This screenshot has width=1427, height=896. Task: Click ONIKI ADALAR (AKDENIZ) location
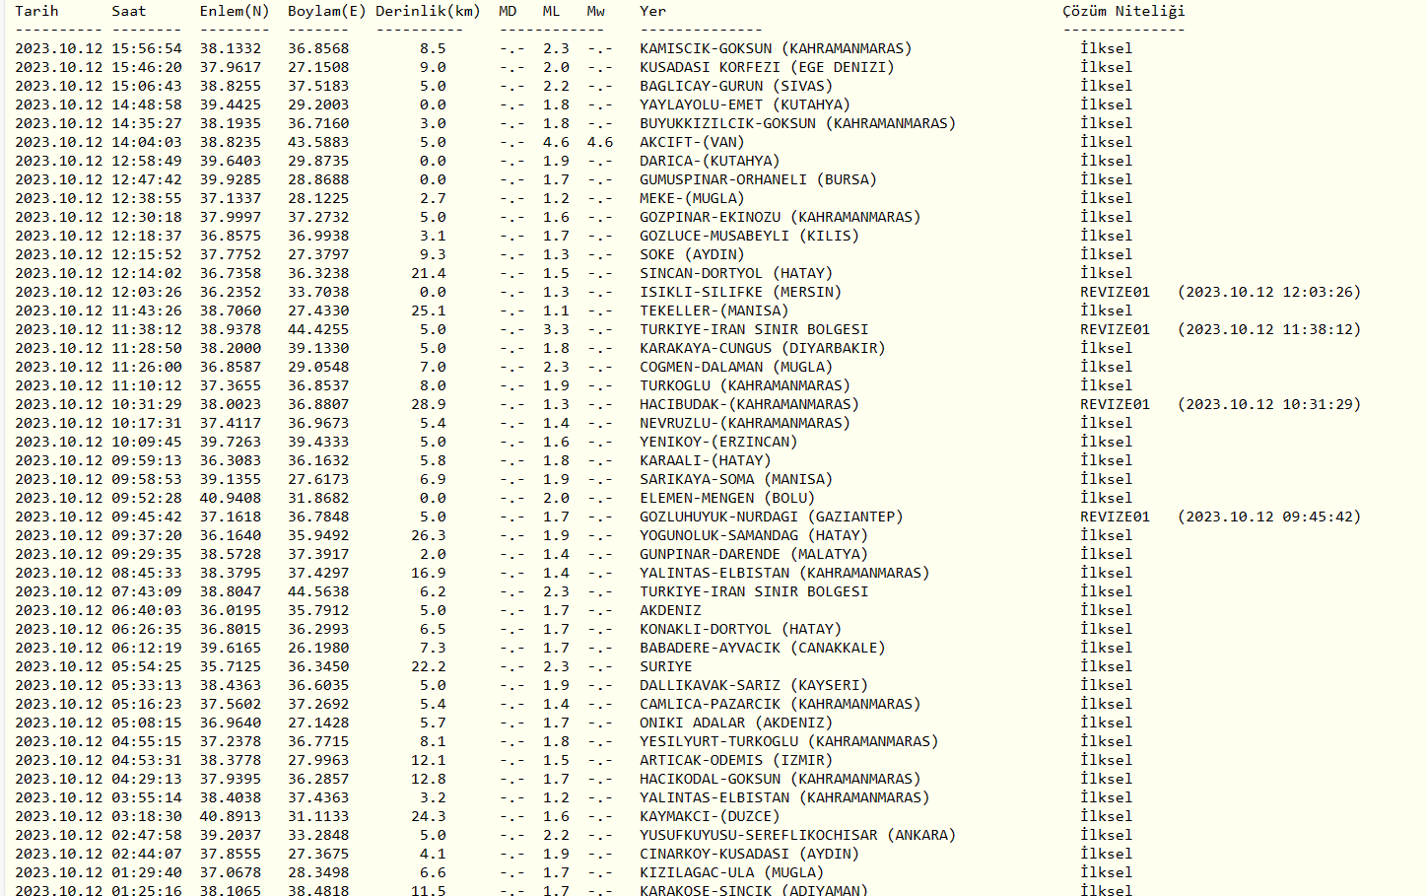[736, 723]
